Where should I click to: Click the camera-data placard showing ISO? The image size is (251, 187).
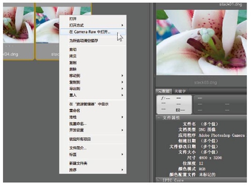[x=174, y=105]
